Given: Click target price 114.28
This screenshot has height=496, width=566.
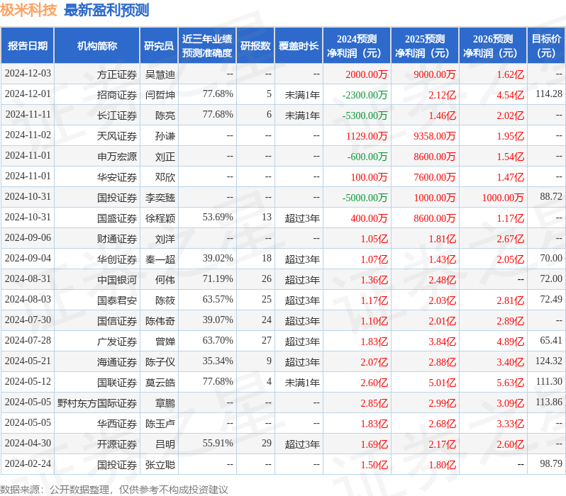Looking at the screenshot, I should (x=549, y=94).
